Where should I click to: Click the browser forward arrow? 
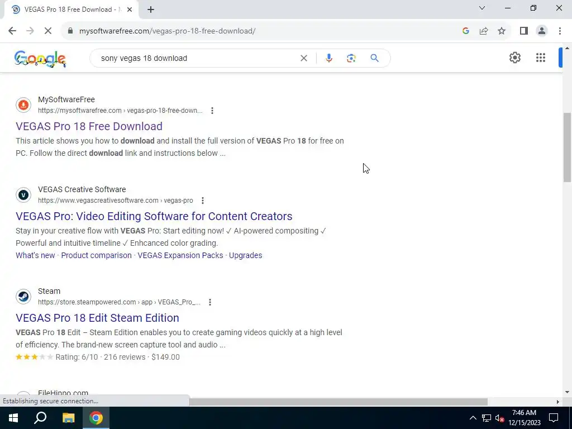coord(30,31)
